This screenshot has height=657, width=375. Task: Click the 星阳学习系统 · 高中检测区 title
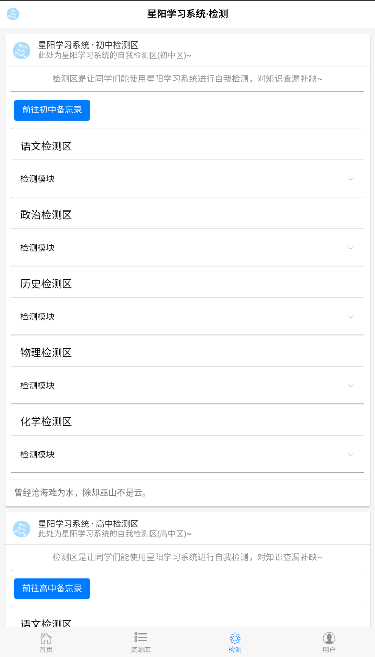click(x=88, y=524)
